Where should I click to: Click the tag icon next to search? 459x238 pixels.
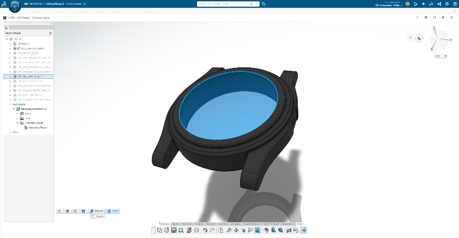tap(263, 4)
